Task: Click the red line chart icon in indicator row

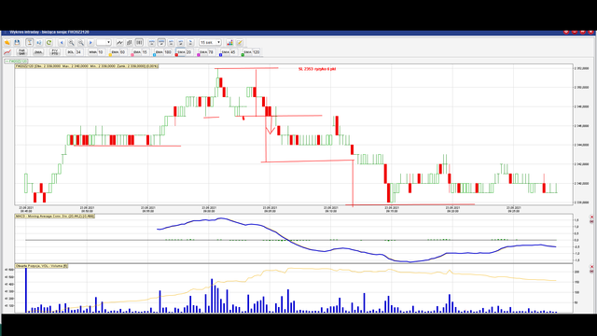Action: click(7, 52)
